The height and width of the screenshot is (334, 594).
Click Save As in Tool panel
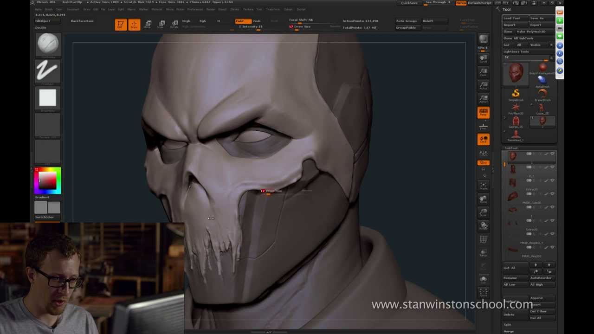pyautogui.click(x=542, y=18)
